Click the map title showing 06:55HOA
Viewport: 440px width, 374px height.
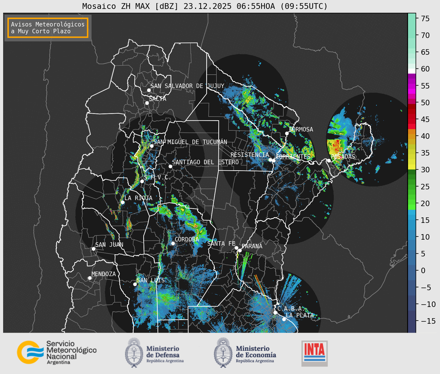click(205, 6)
